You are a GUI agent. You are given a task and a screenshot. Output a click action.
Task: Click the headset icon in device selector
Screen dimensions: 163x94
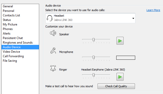coord(50,18)
